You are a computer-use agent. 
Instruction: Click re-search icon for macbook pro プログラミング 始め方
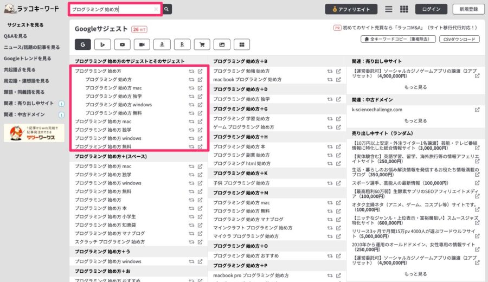(x=330, y=276)
